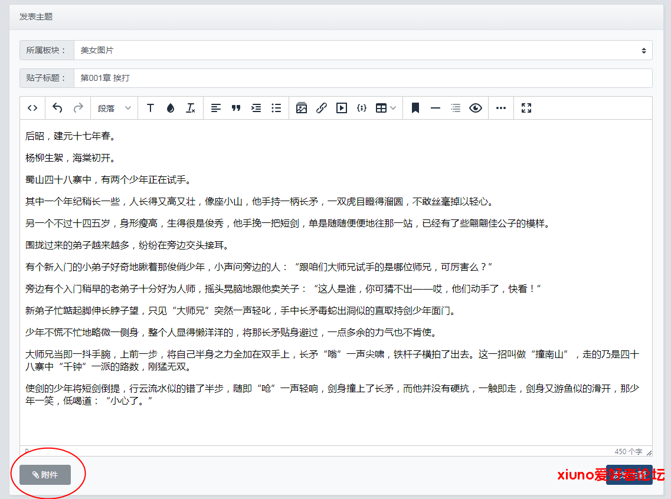
Task: Open the font size T tool
Action: (x=150, y=108)
